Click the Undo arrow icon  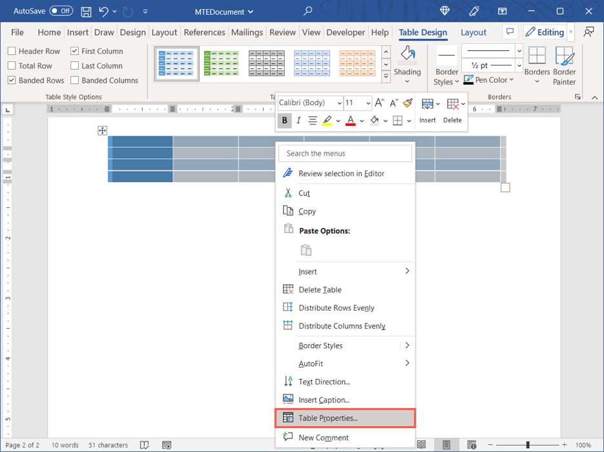coord(103,11)
